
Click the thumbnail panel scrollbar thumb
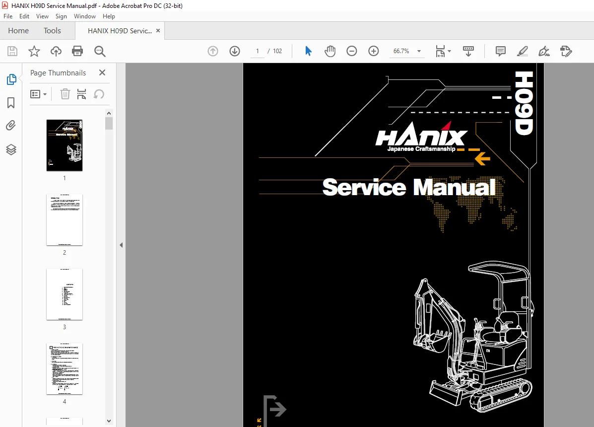[109, 124]
